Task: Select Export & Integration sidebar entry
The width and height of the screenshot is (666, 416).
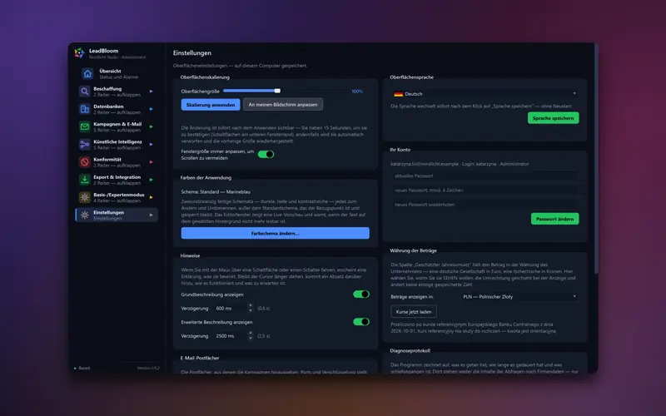Action: [117, 180]
